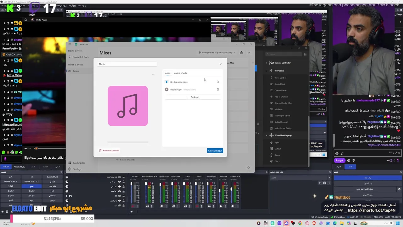Viewport: 403px width, 227px height.
Task: Select the GAME PLAY 2 2 scene in OBS
Action: (x=31, y=182)
